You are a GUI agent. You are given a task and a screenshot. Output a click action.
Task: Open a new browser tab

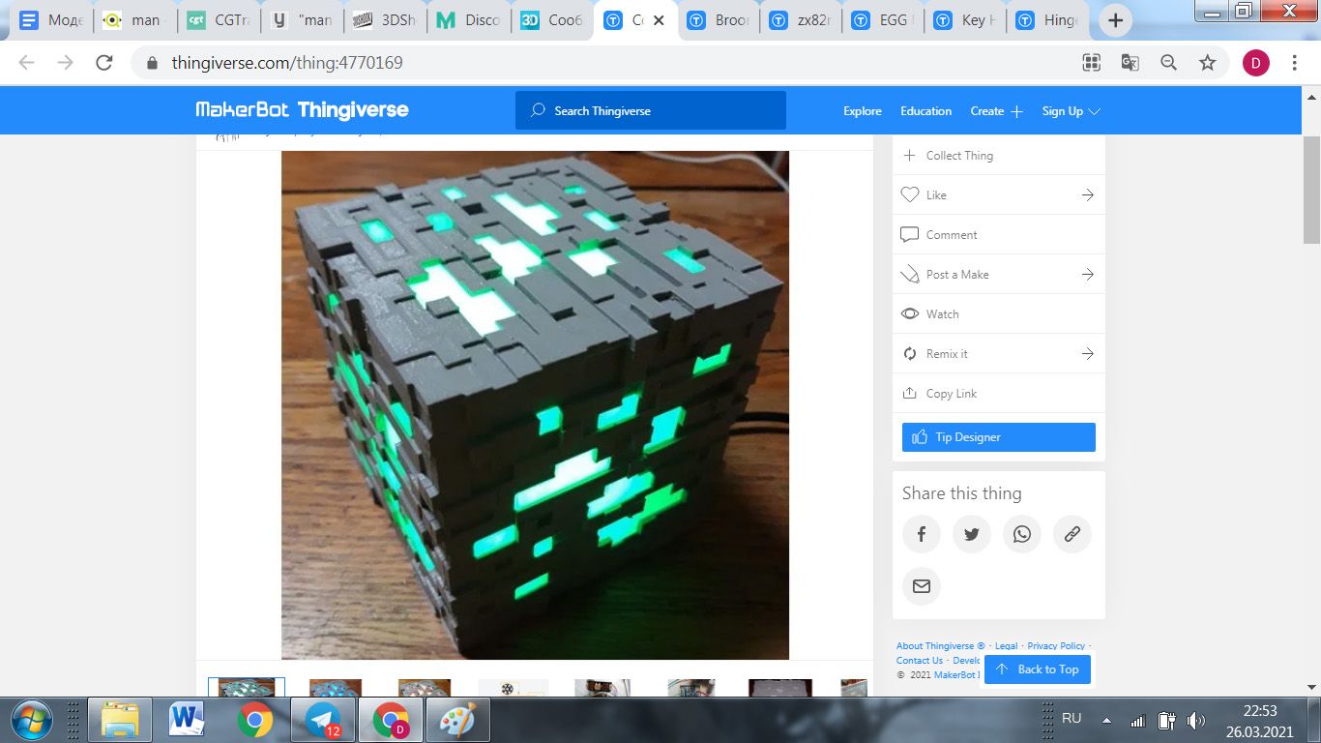1115,20
